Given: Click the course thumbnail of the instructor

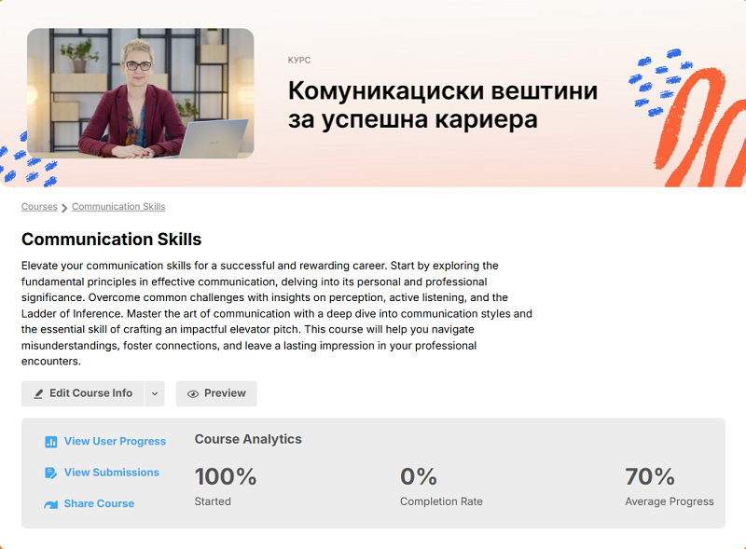Looking at the screenshot, I should click(140, 93).
